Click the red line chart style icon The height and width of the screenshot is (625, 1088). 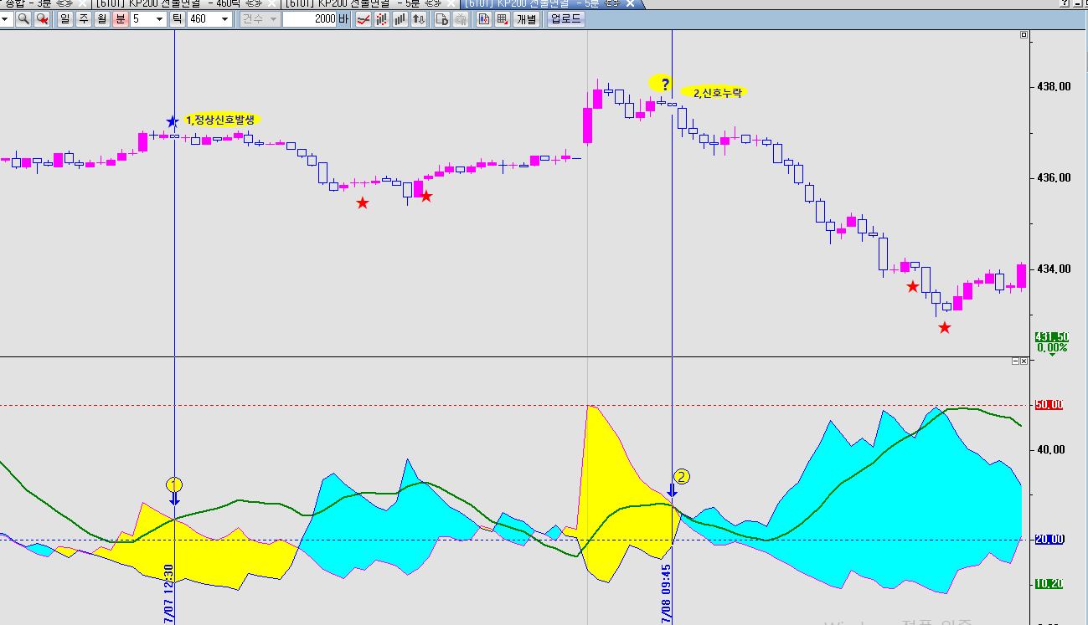pos(363,19)
